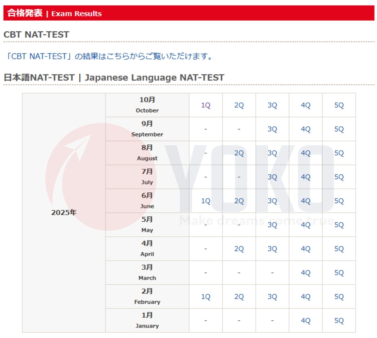Open the 4Q results for January
377x338 pixels.
pos(306,320)
